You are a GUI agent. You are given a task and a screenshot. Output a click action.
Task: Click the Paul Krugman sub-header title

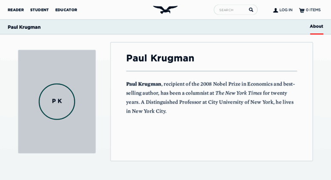(x=24, y=27)
